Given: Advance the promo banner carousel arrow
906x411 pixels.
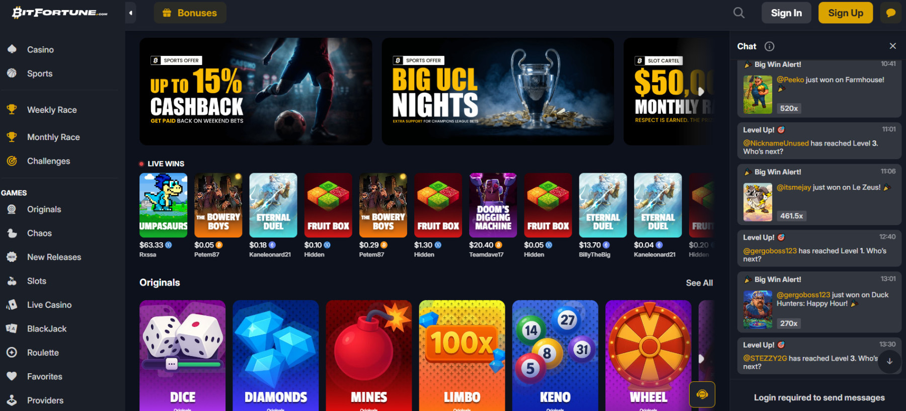Looking at the screenshot, I should point(701,91).
